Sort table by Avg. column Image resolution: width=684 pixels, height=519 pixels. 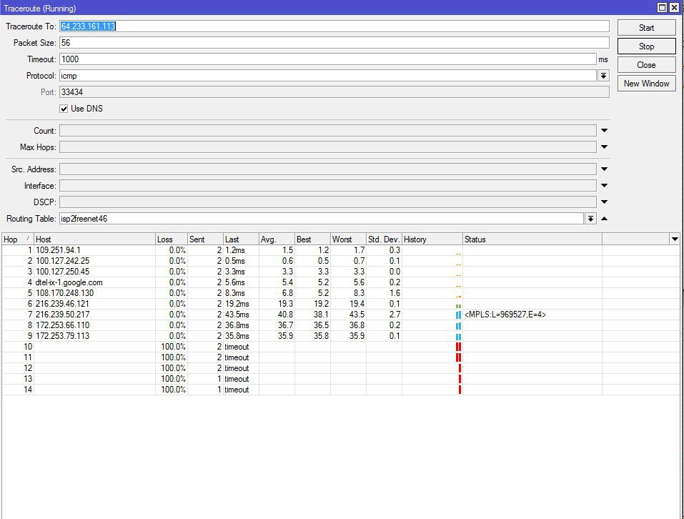[277, 239]
